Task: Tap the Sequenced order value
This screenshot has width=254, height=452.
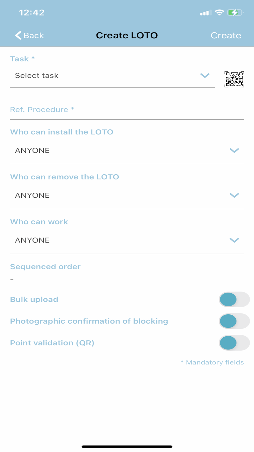Action: click(12, 280)
